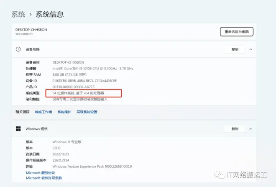Image resolution: width=276 pixels, height=187 pixels.
Task: Click the info icon beside 设备规格
Action: (x=18, y=49)
